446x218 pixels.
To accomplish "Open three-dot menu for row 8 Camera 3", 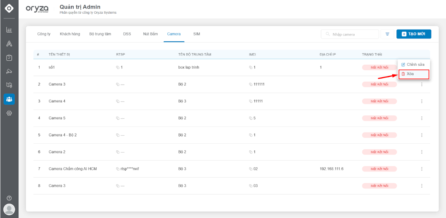I will pyautogui.click(x=422, y=186).
